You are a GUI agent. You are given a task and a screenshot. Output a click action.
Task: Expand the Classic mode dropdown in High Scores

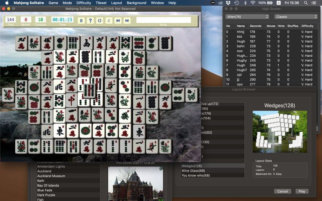click(296, 16)
